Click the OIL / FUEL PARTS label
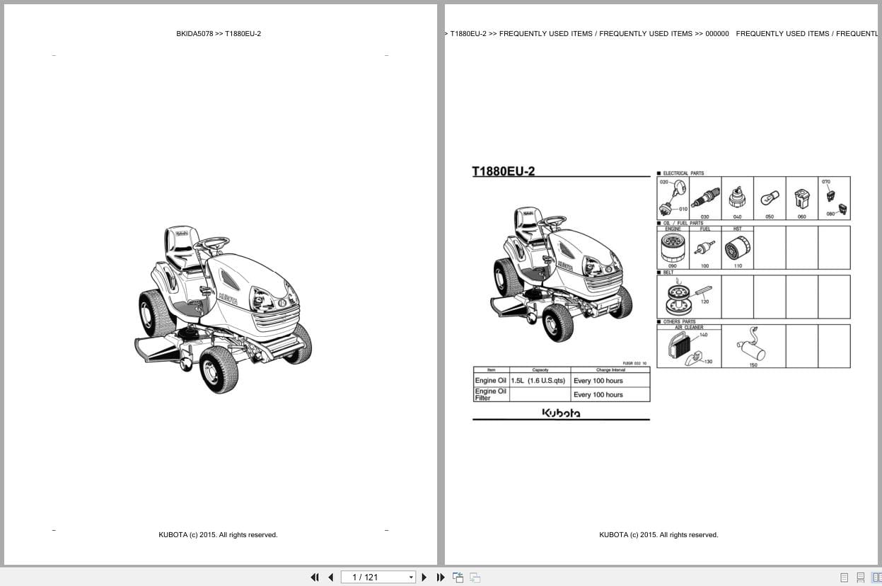 click(x=683, y=223)
